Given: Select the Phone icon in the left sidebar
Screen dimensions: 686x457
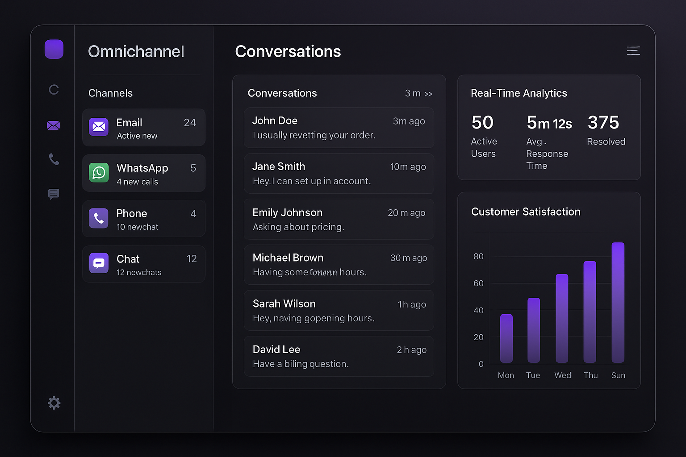Looking at the screenshot, I should point(54,160).
